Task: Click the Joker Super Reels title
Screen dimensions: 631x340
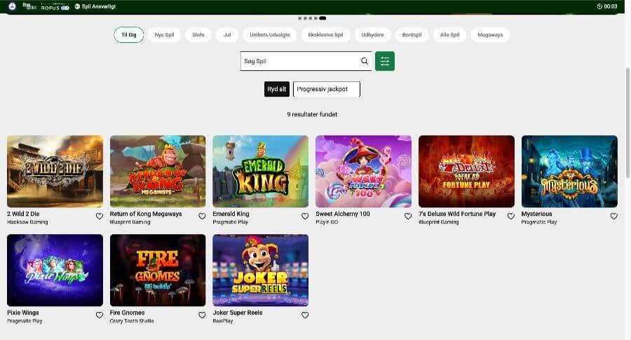Action: (x=238, y=313)
